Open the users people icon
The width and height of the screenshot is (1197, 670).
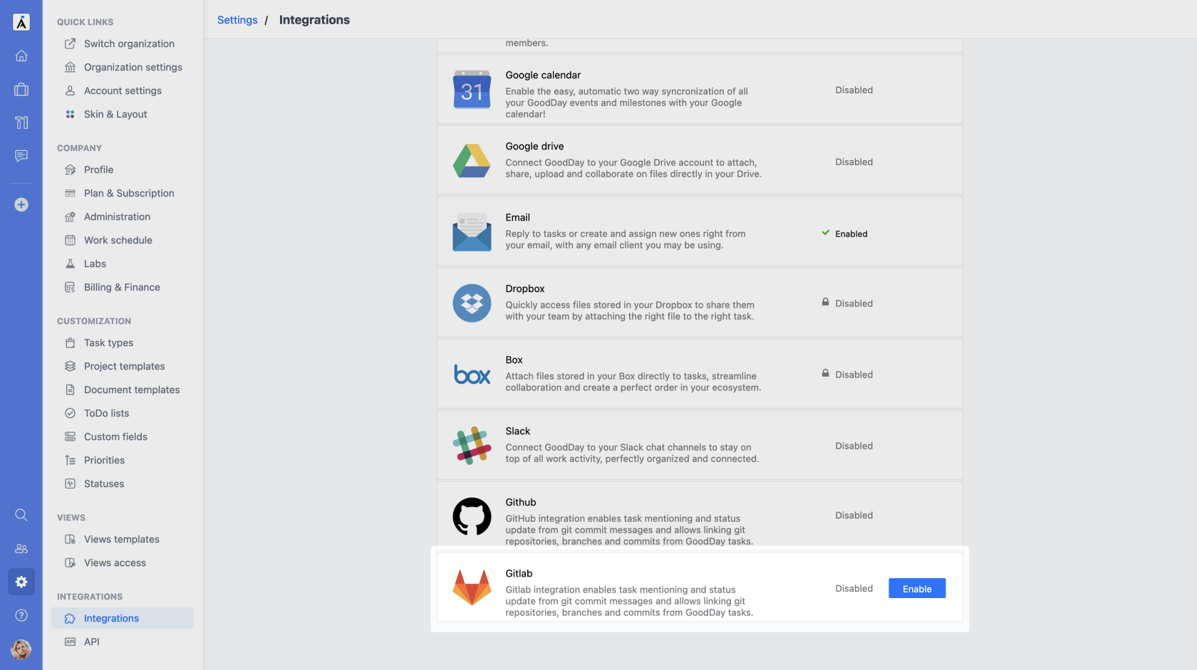click(x=21, y=548)
